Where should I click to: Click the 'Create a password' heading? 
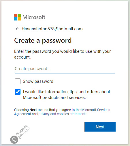pos(43,40)
